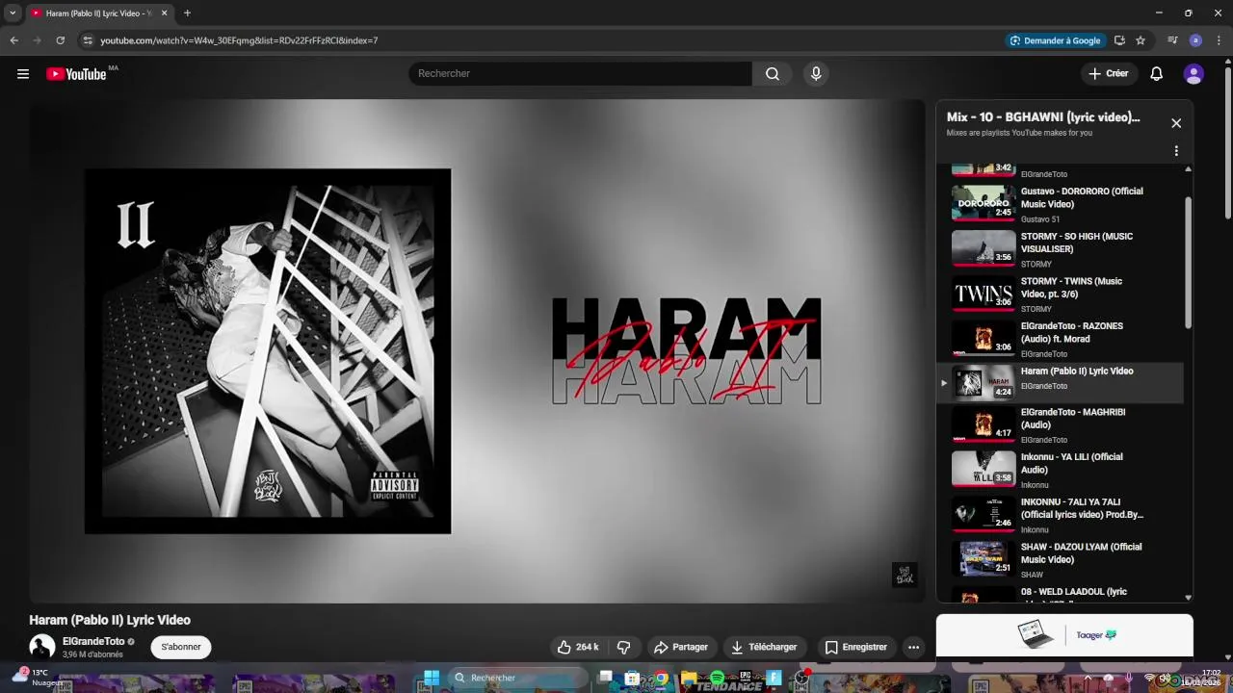Open the volume icon in system tray

point(1165,678)
